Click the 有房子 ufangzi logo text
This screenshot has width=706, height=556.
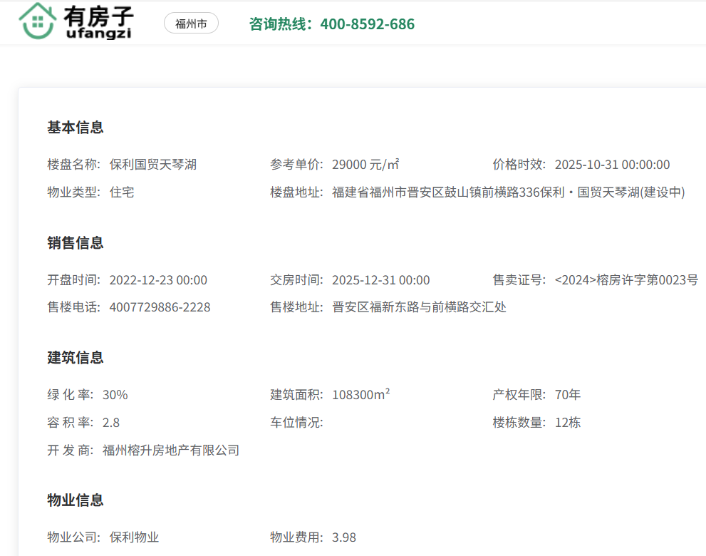click(x=98, y=23)
